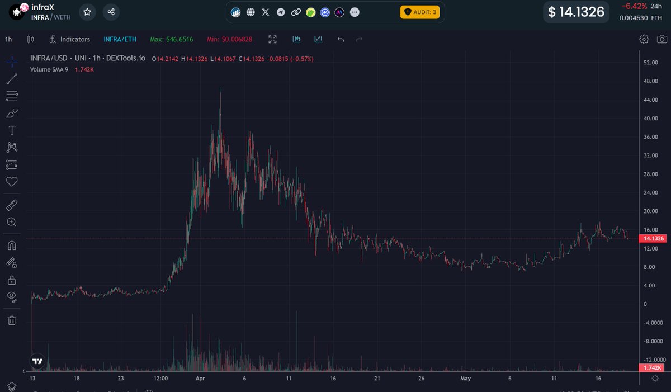Open the Fibonacci retracement tools

point(12,96)
